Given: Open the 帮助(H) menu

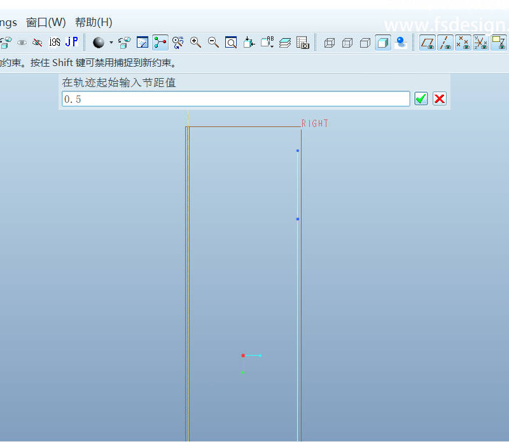Looking at the screenshot, I should (x=94, y=22).
